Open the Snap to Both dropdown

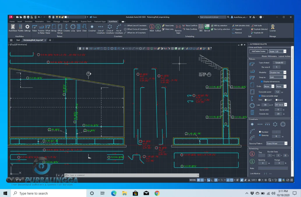tap(278, 77)
